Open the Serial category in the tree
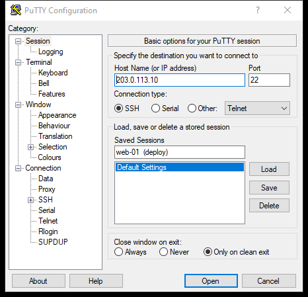 [x=46, y=210]
